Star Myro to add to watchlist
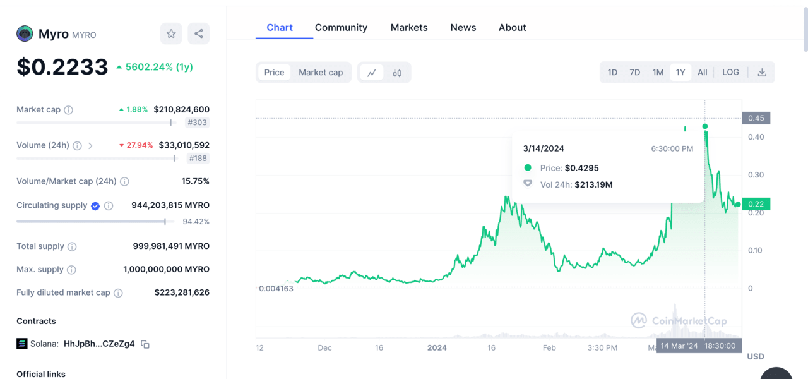Image resolution: width=808 pixels, height=379 pixels. 171,33
